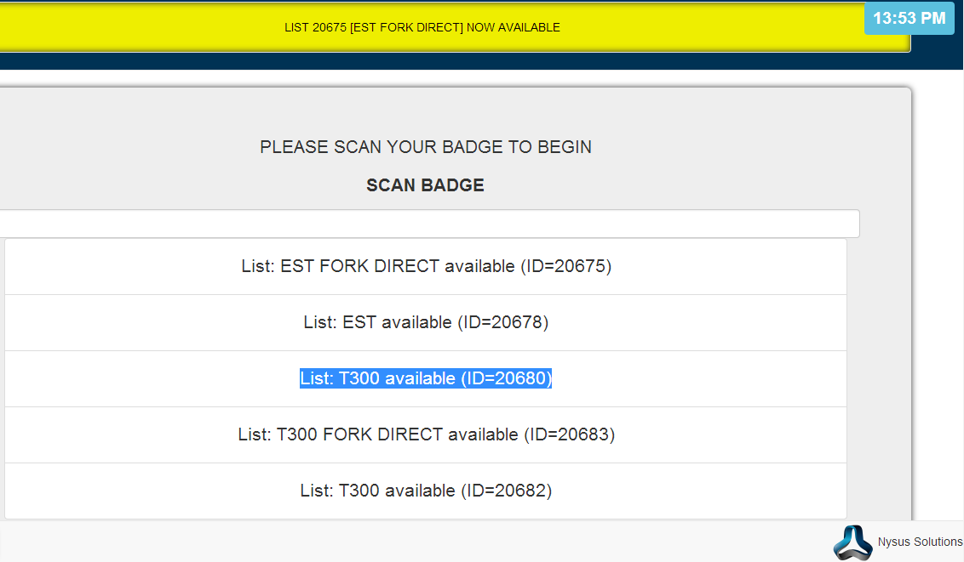Click the PLEASE SCAN YOUR BADGE heading

[425, 147]
